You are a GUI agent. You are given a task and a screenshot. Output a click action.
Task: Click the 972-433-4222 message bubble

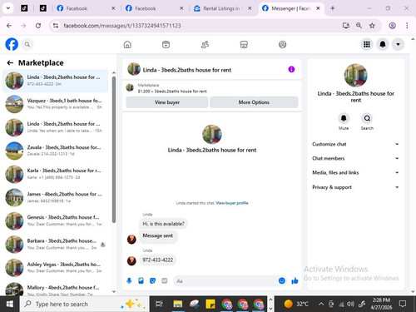click(x=157, y=260)
